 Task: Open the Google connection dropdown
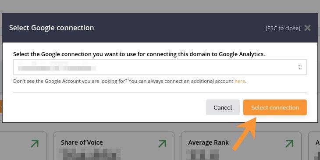tap(160, 67)
